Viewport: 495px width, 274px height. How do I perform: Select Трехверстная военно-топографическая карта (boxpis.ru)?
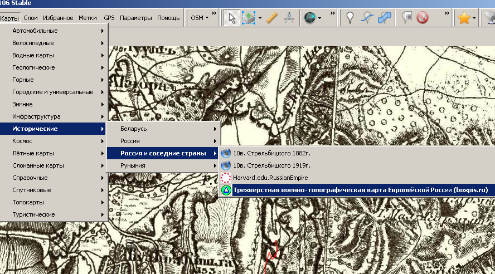pyautogui.click(x=357, y=190)
